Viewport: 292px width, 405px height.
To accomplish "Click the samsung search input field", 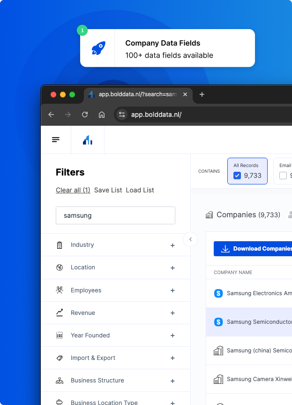I will point(116,215).
